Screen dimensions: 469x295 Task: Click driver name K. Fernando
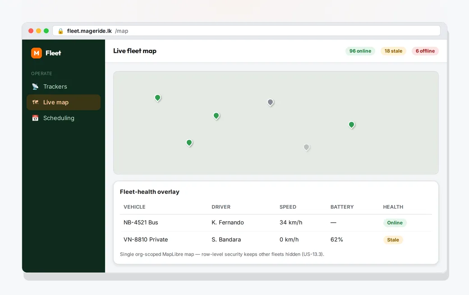tap(228, 223)
